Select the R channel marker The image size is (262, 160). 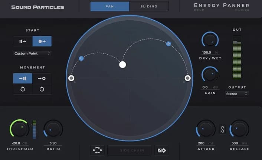[x=168, y=44]
